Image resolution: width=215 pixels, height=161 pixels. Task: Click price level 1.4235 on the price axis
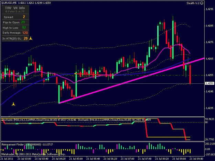(x=209, y=108)
